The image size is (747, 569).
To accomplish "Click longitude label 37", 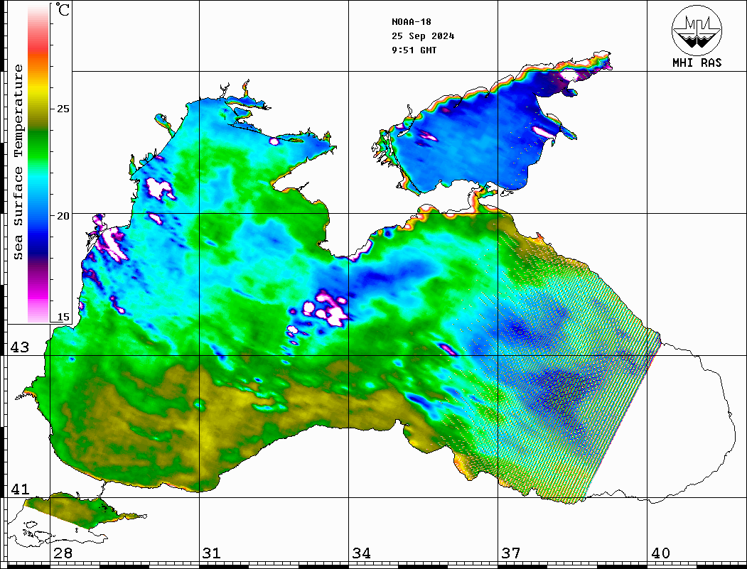I will [x=511, y=553].
